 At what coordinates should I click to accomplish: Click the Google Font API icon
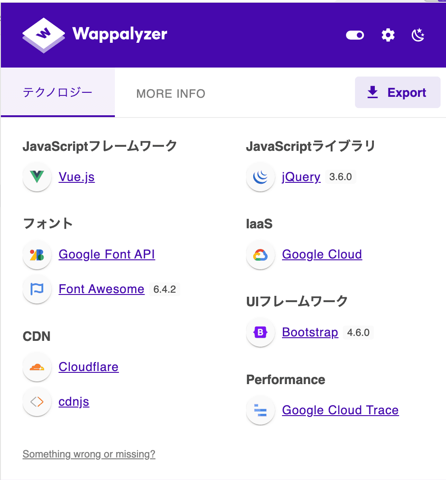tap(36, 255)
